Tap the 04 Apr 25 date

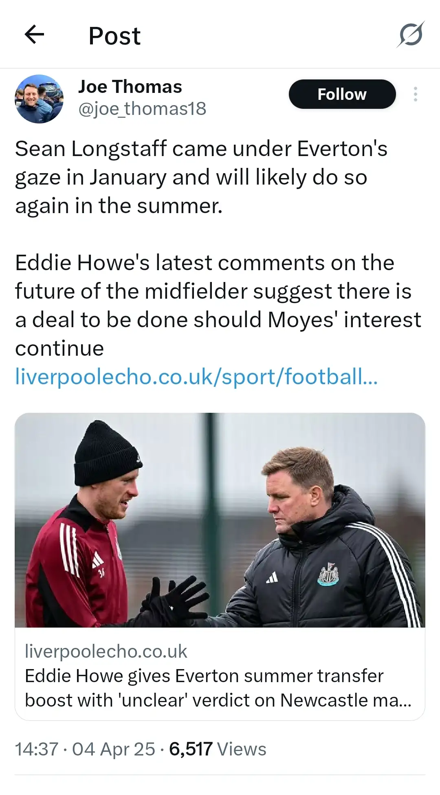(114, 749)
